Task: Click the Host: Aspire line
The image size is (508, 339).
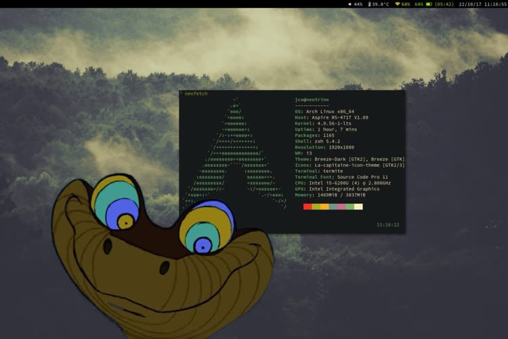Action: pos(331,117)
